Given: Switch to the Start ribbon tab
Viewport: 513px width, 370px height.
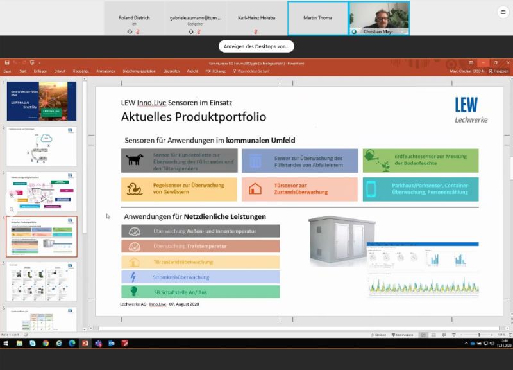Looking at the screenshot, I should pyautogui.click(x=23, y=71).
